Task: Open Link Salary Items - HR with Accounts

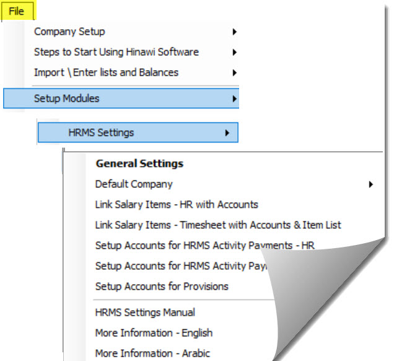Action: (x=177, y=205)
